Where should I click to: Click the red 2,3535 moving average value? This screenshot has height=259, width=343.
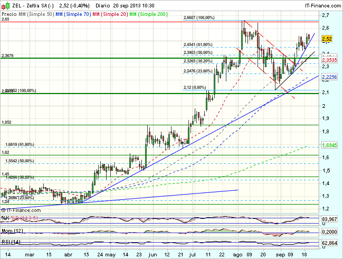click(x=329, y=60)
